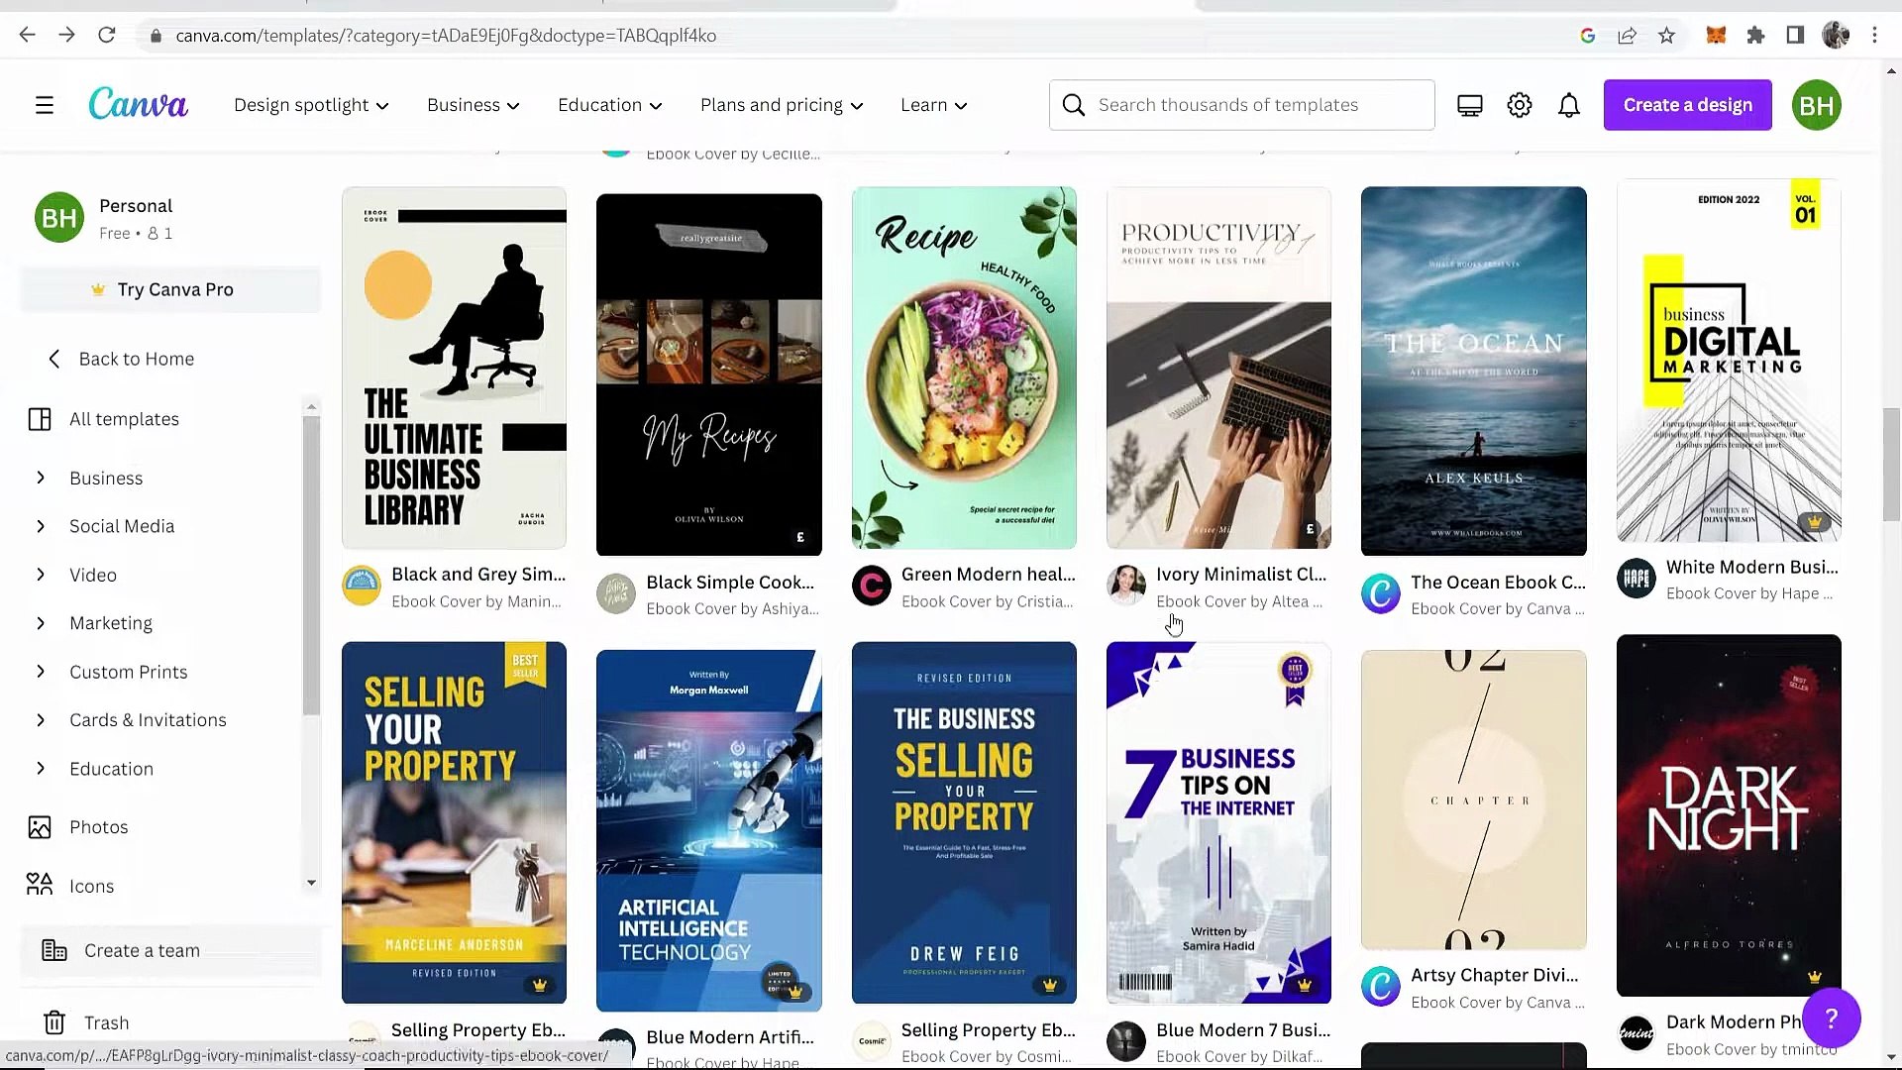Open the notifications bell
This screenshot has width=1902, height=1070.
(x=1569, y=104)
